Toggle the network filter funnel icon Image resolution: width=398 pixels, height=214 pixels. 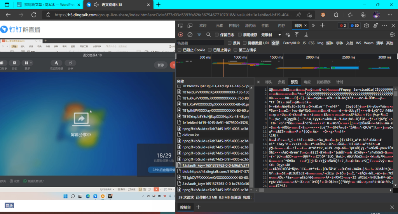coord(199,35)
